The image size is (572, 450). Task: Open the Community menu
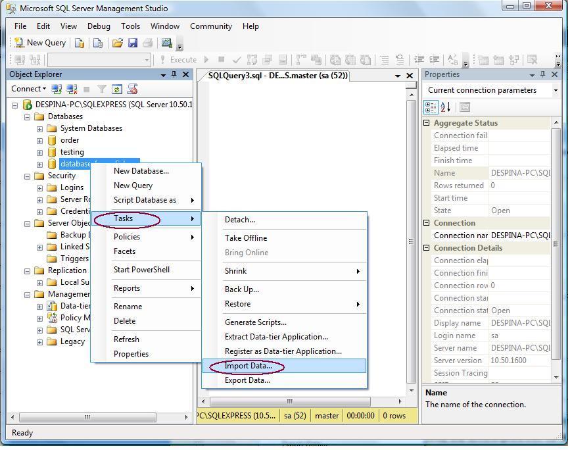[x=211, y=26]
